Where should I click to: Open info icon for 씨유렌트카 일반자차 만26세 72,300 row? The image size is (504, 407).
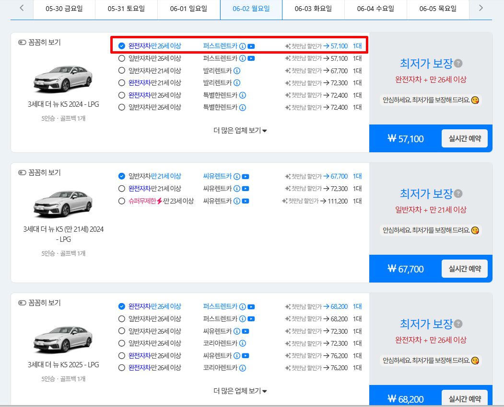[x=237, y=331]
